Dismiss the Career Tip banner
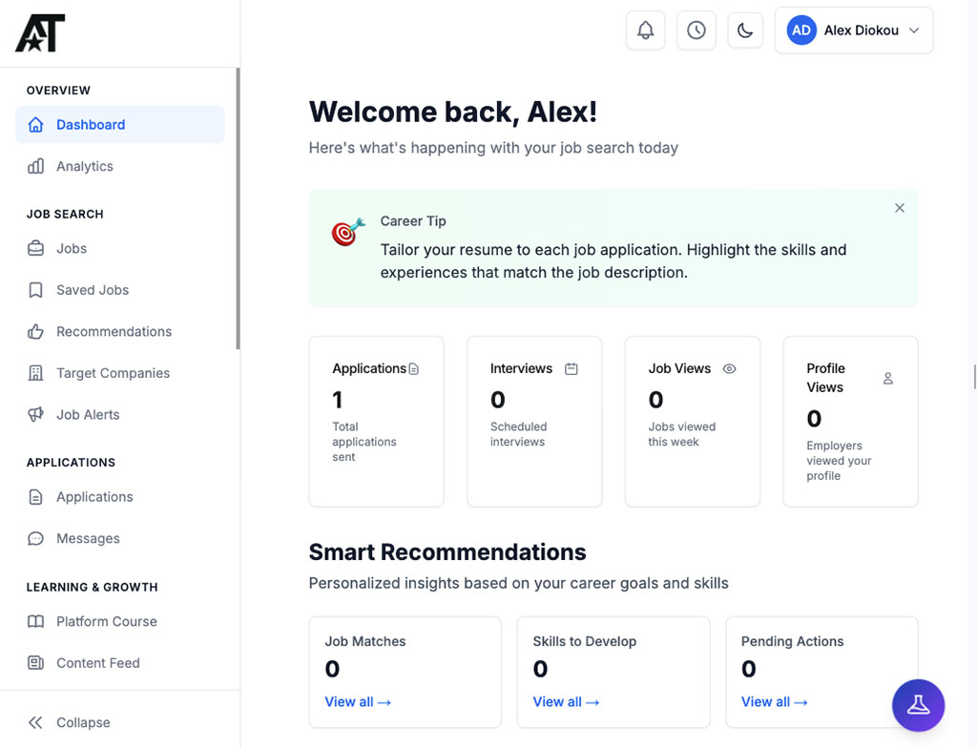 click(x=900, y=208)
